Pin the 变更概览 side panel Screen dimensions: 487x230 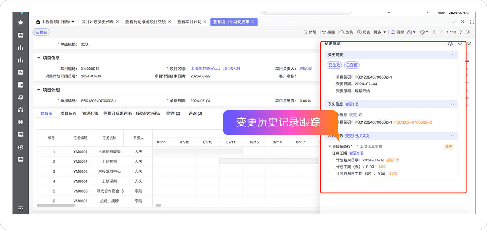tap(460, 44)
